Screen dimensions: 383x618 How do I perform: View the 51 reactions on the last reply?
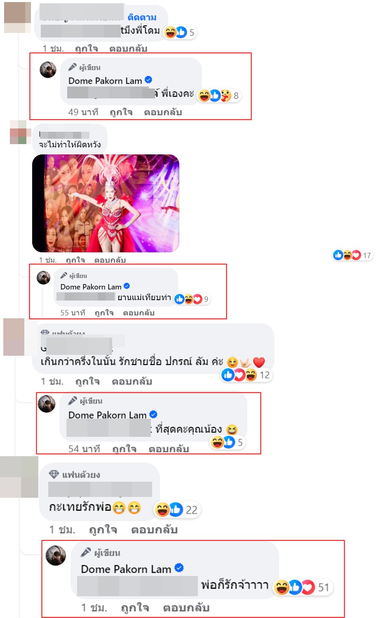[303, 587]
